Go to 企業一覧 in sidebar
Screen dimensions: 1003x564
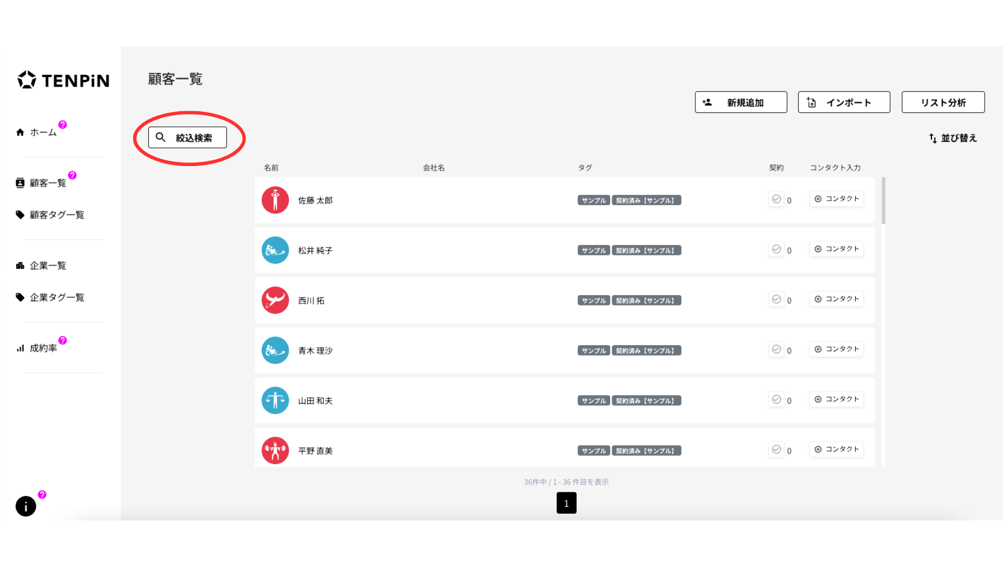tap(48, 265)
